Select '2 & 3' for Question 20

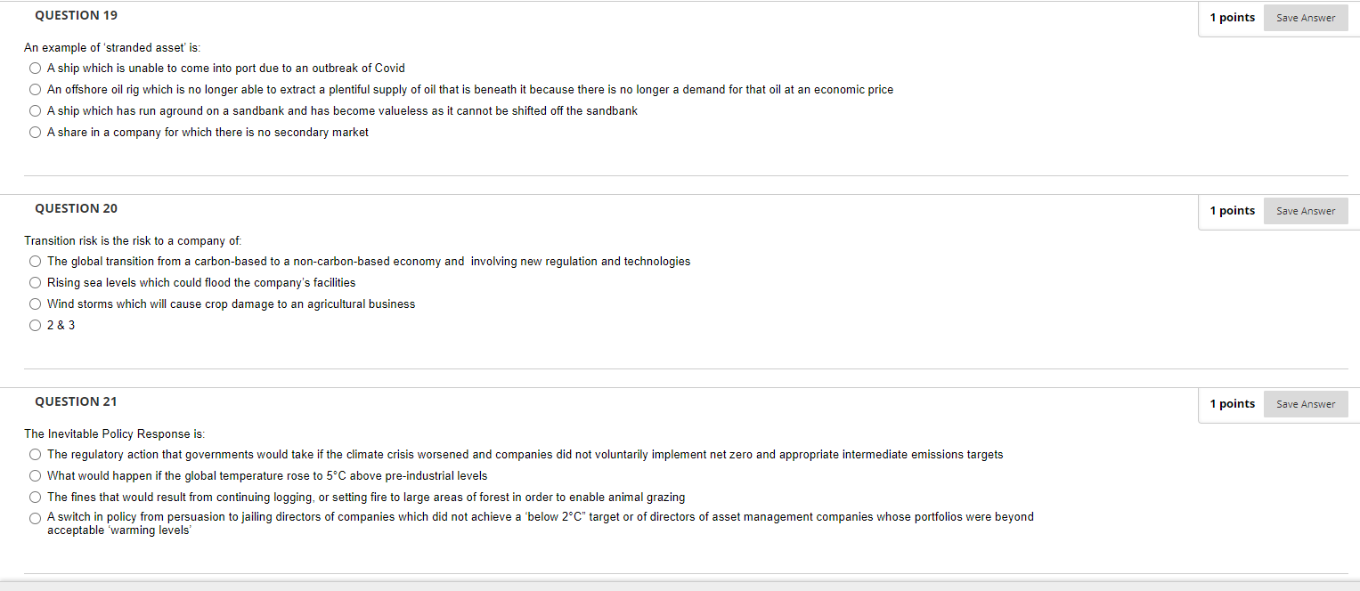click(35, 325)
